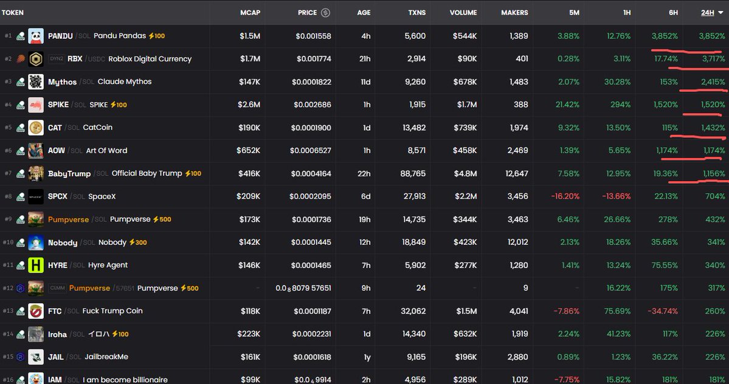729x384 pixels.
Task: Click the SPIKE pink token logo
Action: 36,105
